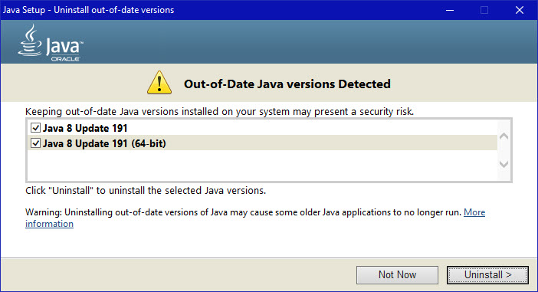Start removal with the Uninstall > button

[487, 275]
